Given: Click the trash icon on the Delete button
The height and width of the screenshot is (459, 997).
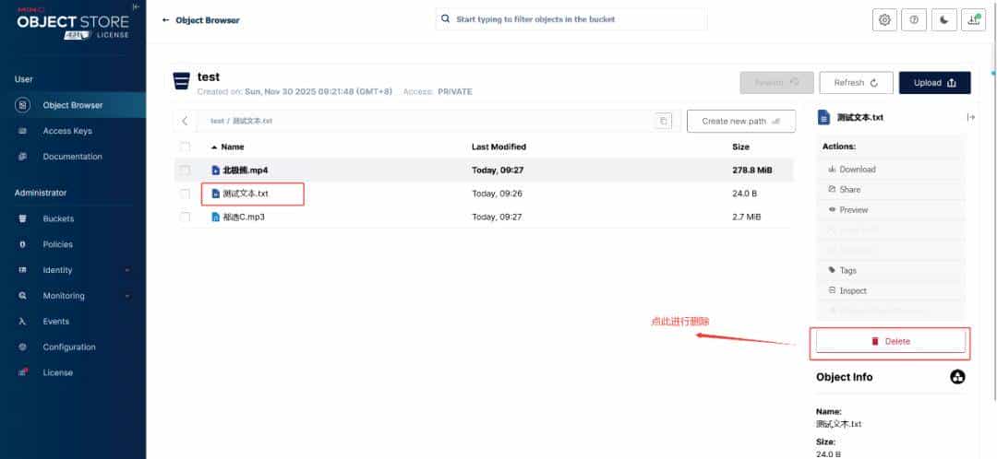Looking at the screenshot, I should pos(875,342).
